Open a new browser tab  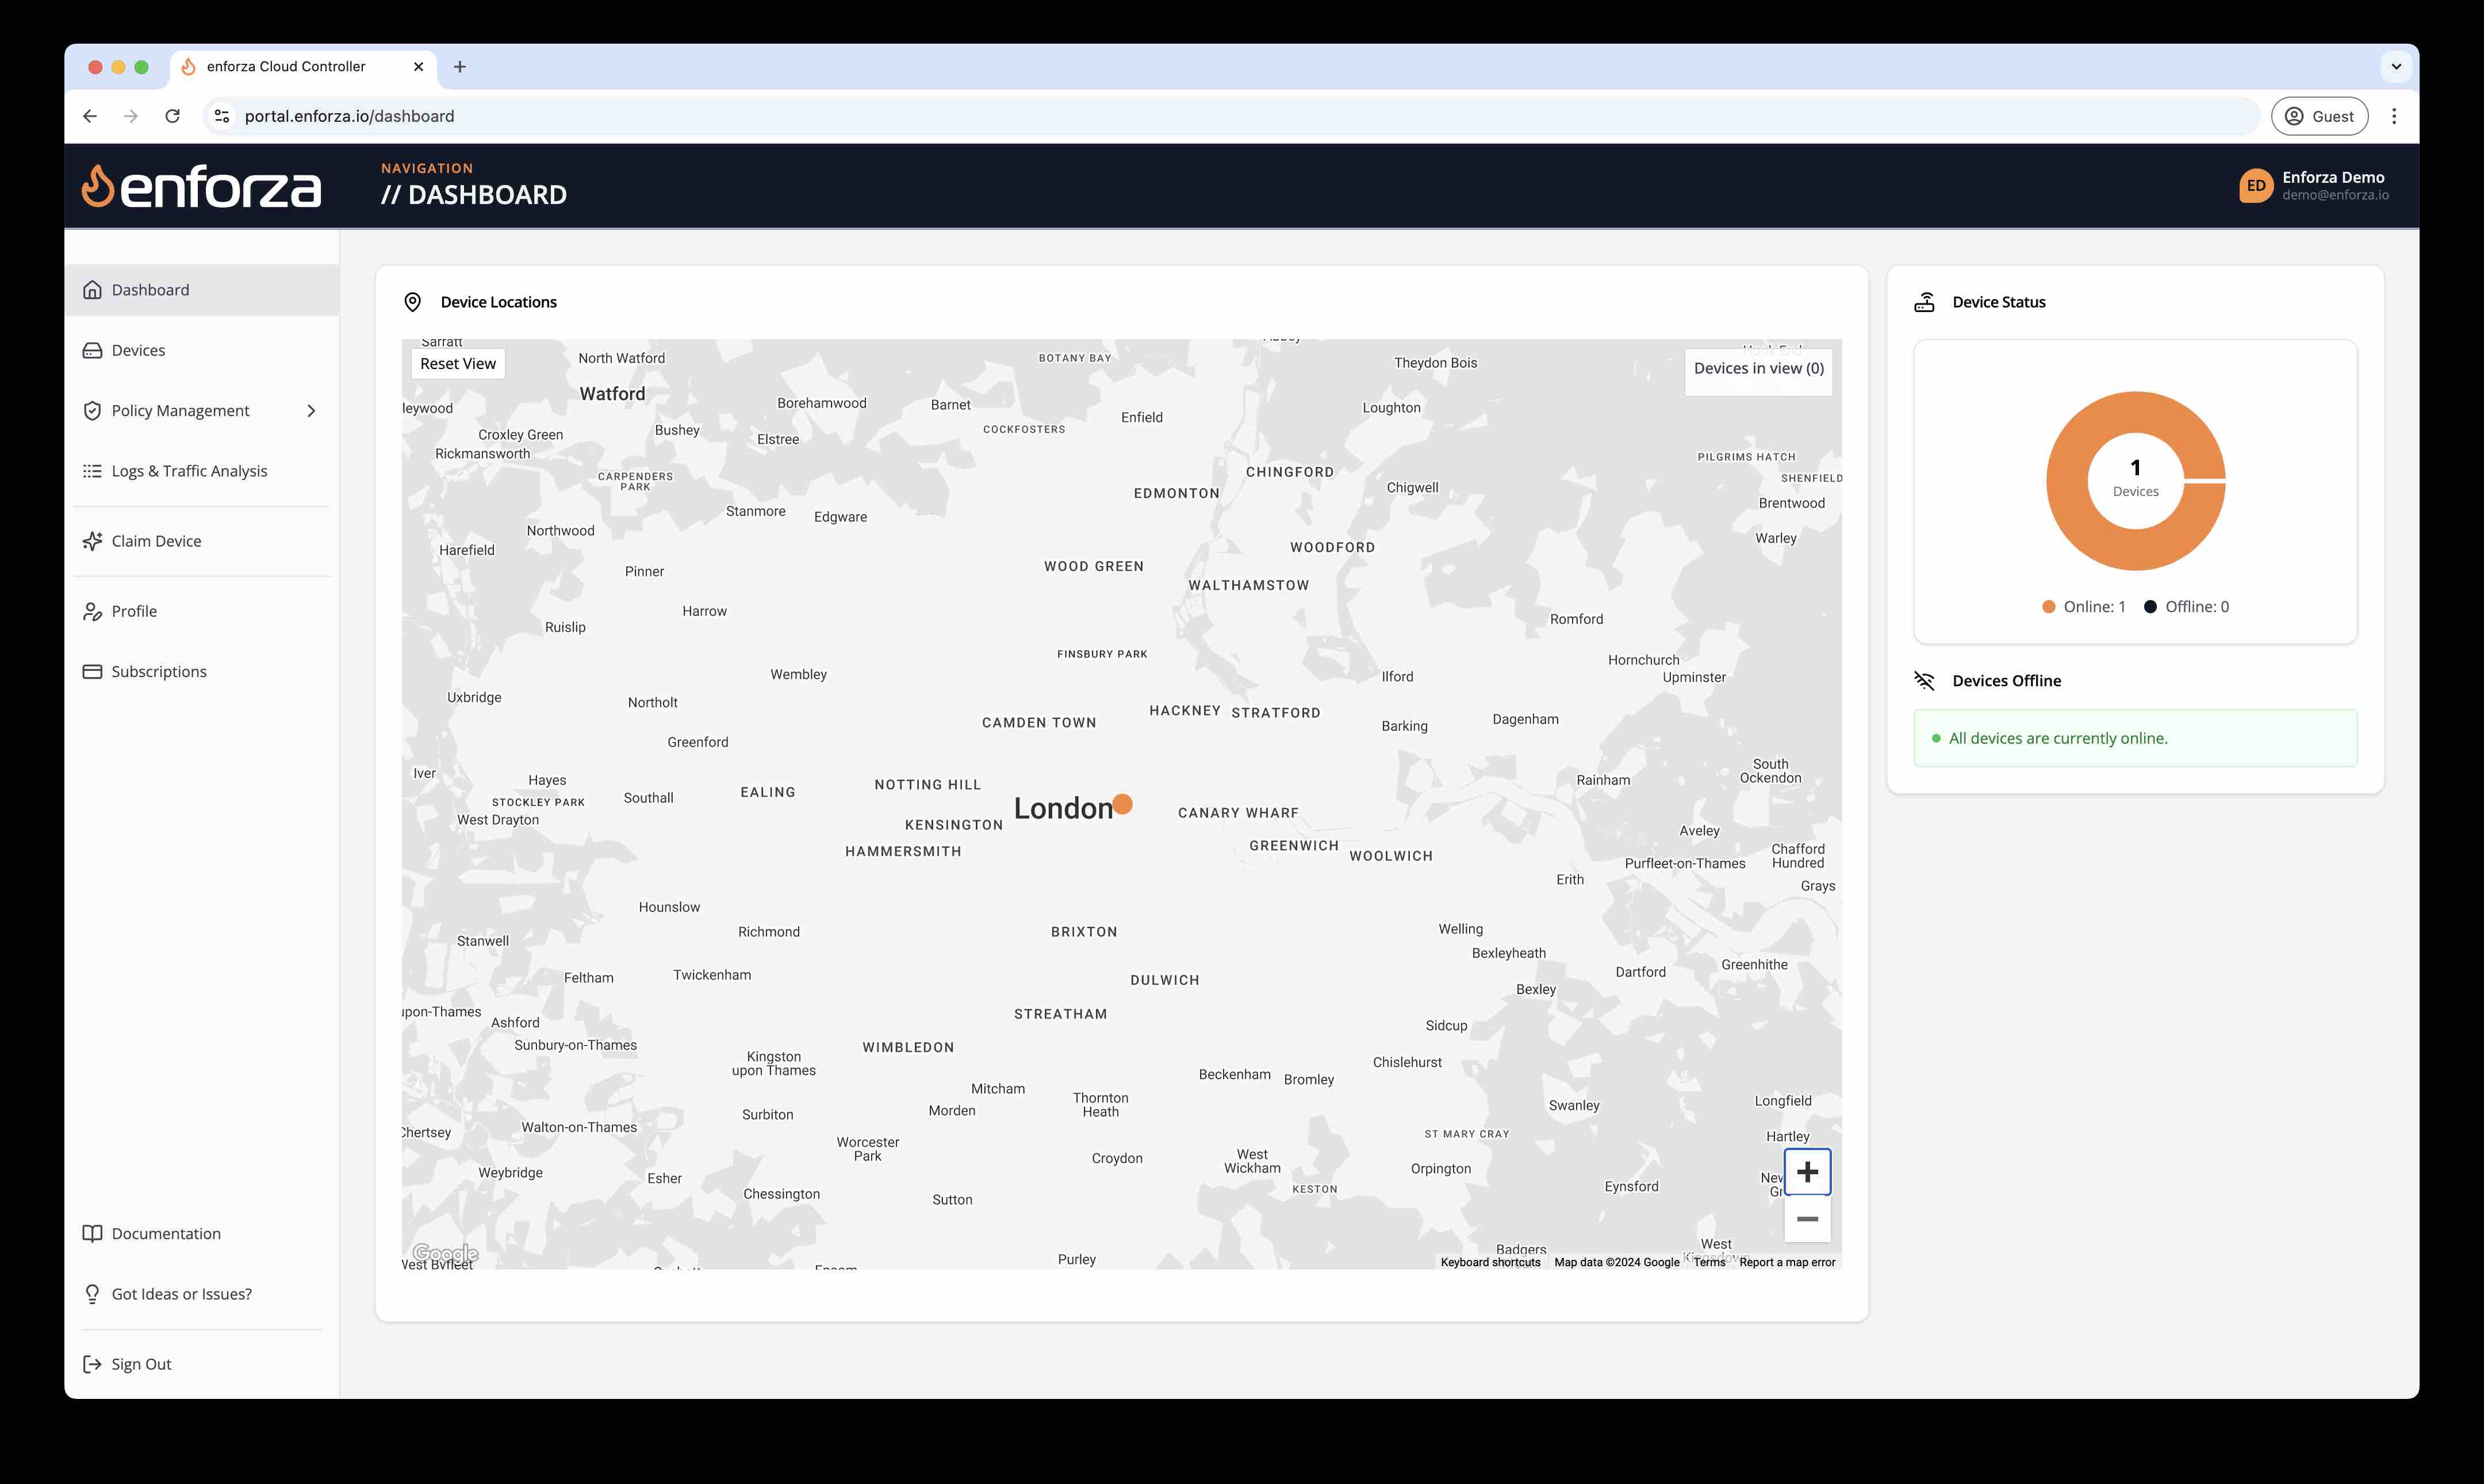click(x=460, y=67)
